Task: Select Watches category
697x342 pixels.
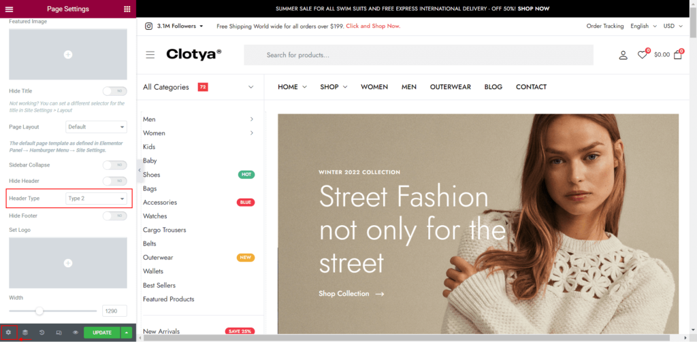Action: [x=155, y=216]
